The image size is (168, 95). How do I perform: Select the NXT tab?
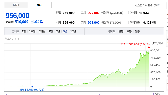(40, 5)
